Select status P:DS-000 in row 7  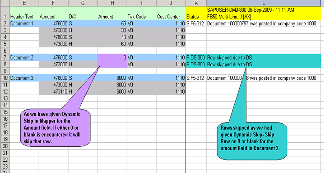pos(196,58)
